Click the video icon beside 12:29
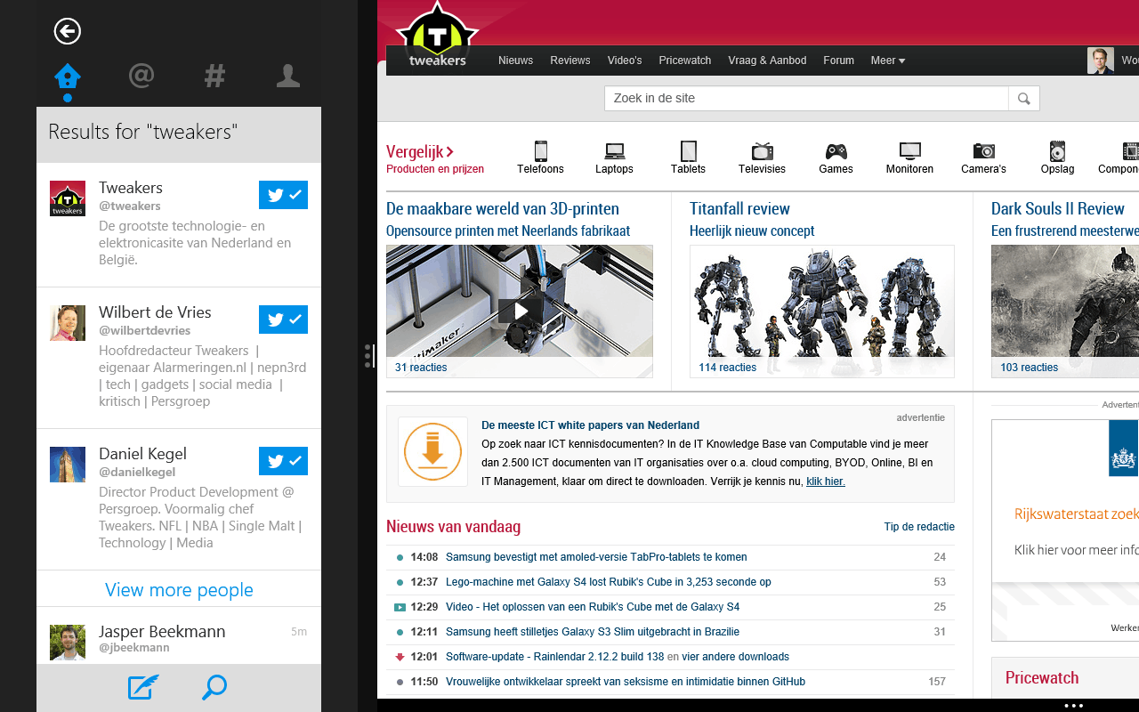Image resolution: width=1139 pixels, height=712 pixels. click(400, 607)
